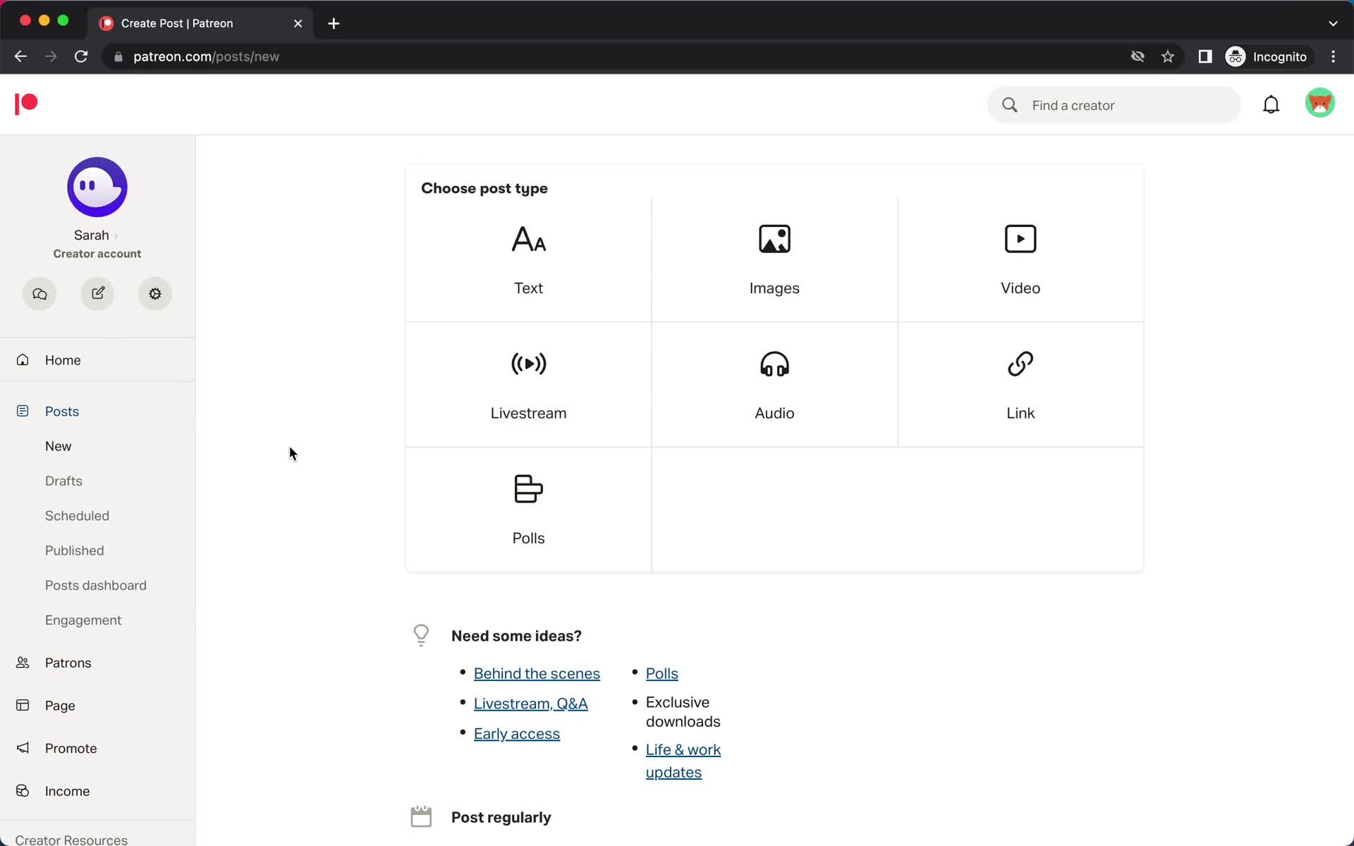This screenshot has height=846, width=1354.
Task: Click the Early access idea link
Action: tap(518, 734)
